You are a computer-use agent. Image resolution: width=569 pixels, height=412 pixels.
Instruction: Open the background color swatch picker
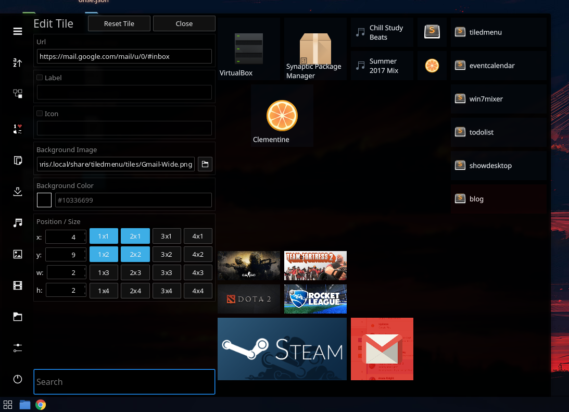pos(44,200)
